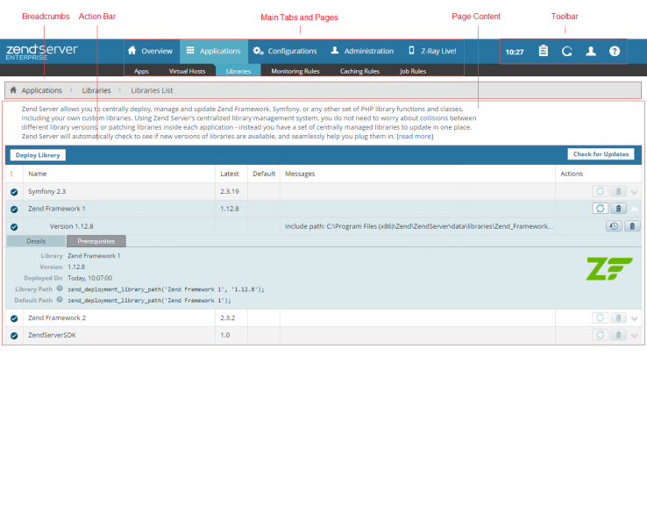The width and height of the screenshot is (647, 526).
Task: Open the read more link
Action: point(415,137)
